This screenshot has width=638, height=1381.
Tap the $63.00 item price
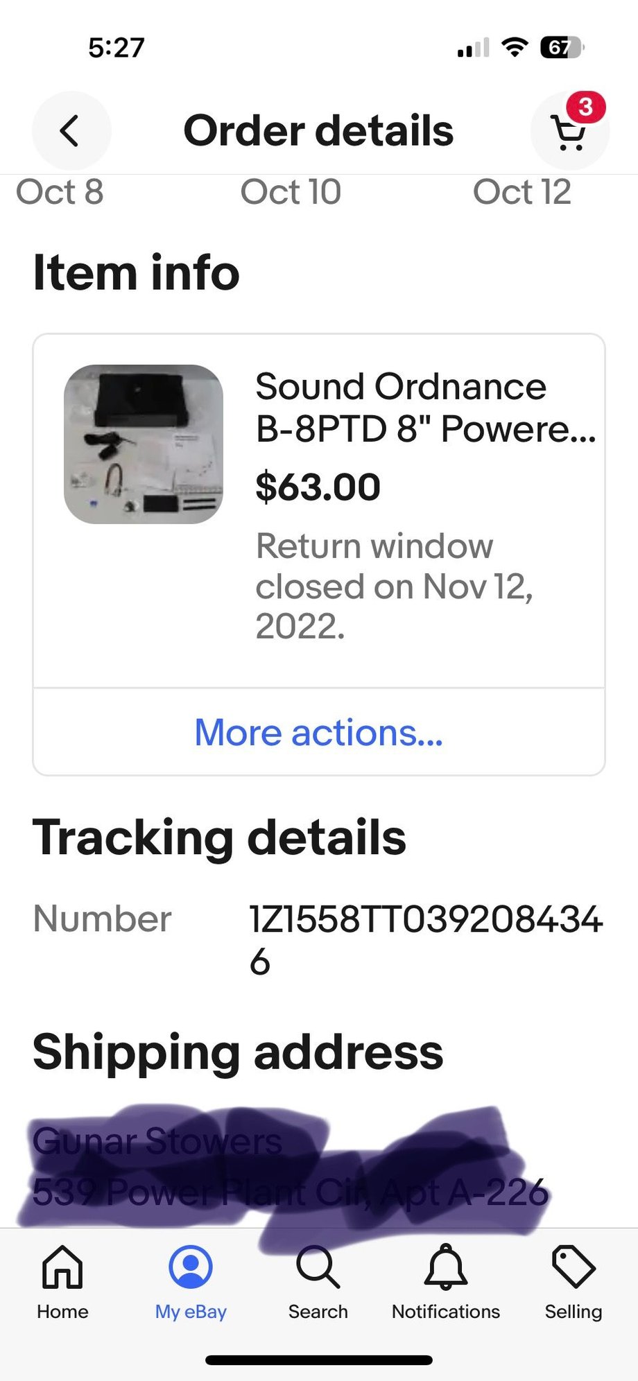click(318, 487)
